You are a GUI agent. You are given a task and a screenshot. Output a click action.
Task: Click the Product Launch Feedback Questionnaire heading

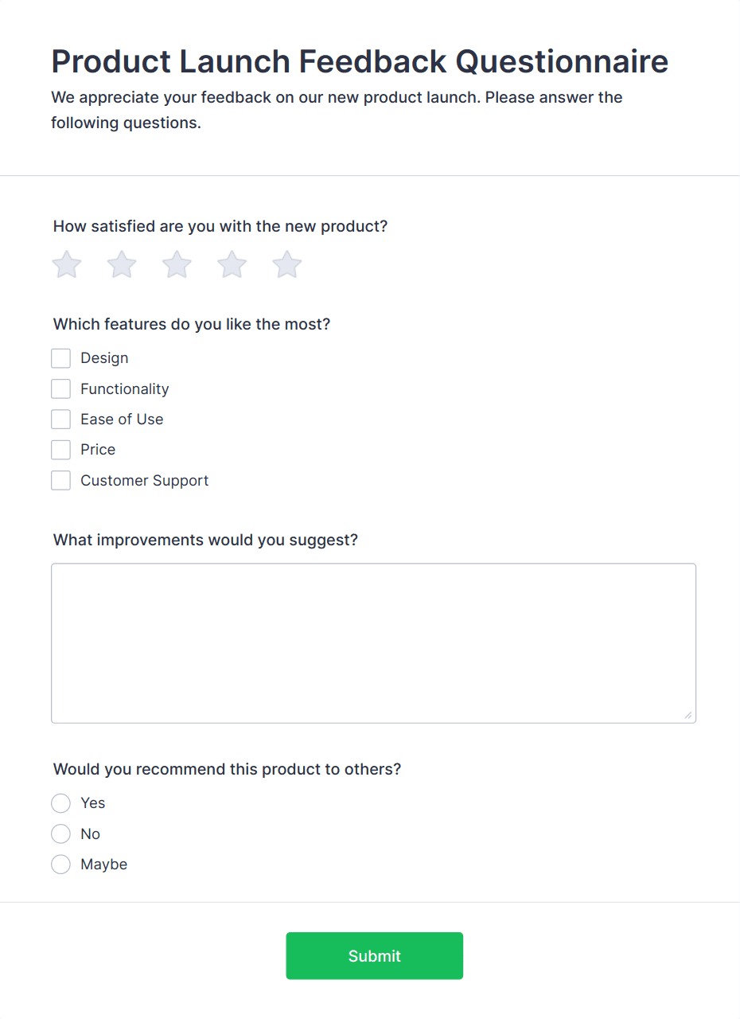[x=360, y=61]
